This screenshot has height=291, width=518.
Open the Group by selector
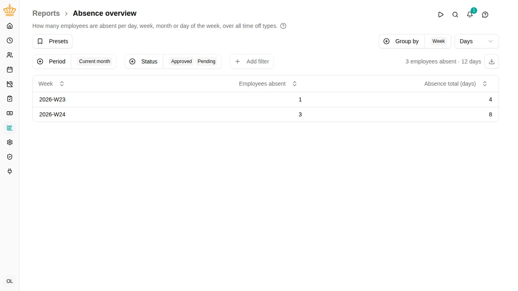click(x=402, y=41)
